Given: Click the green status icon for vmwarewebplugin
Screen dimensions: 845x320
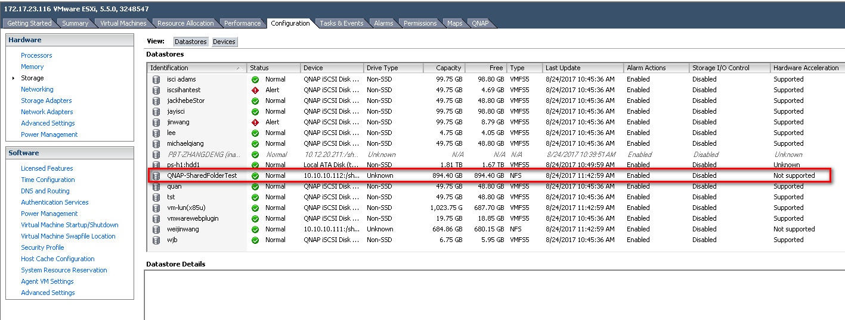Looking at the screenshot, I should coord(255,218).
